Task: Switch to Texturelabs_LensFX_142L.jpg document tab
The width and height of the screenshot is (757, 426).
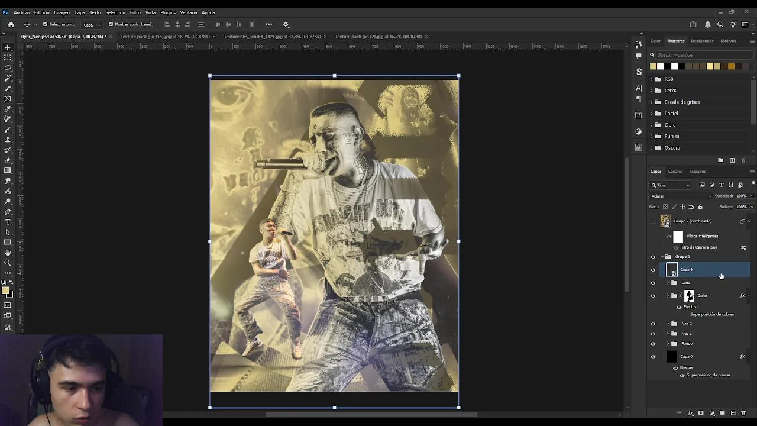Action: [272, 37]
